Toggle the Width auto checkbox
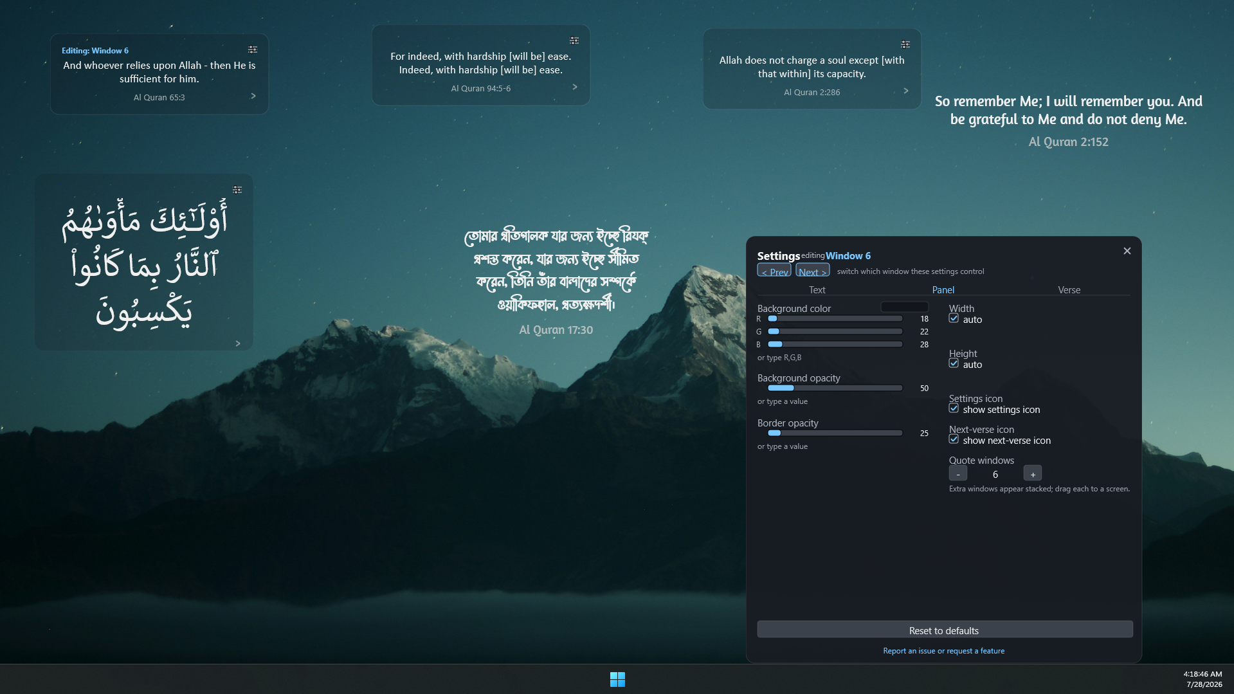 click(954, 318)
